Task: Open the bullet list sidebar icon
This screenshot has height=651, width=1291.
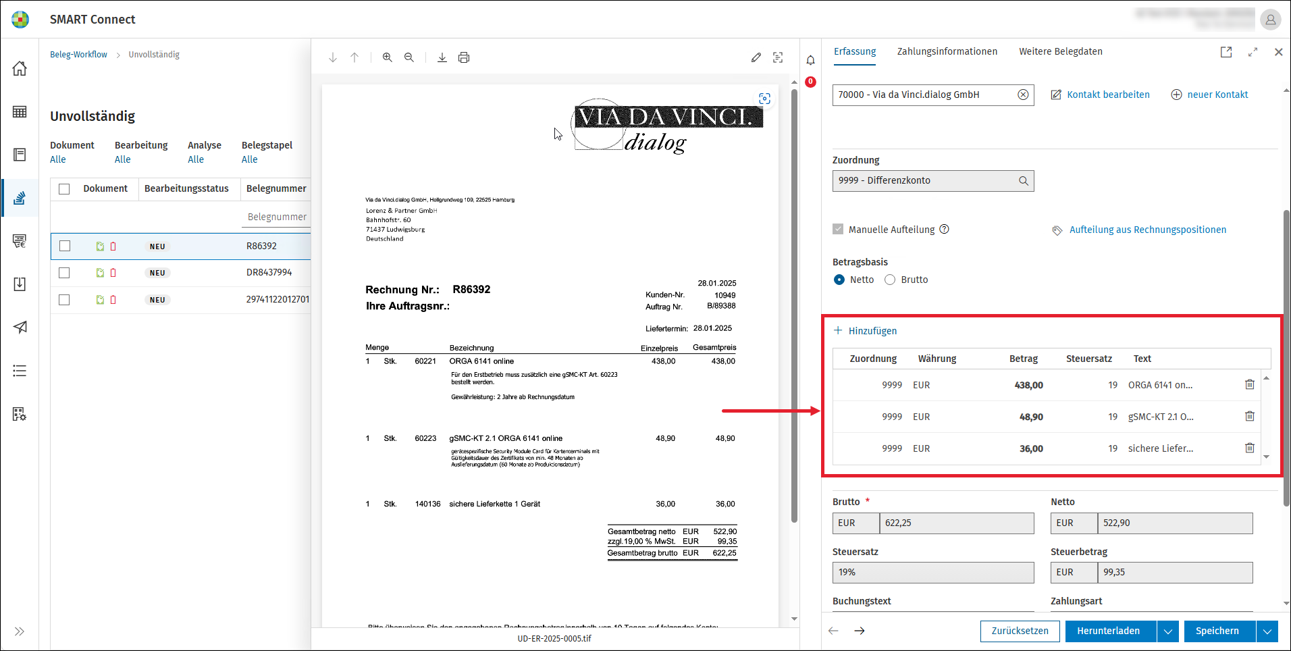Action: click(x=20, y=371)
